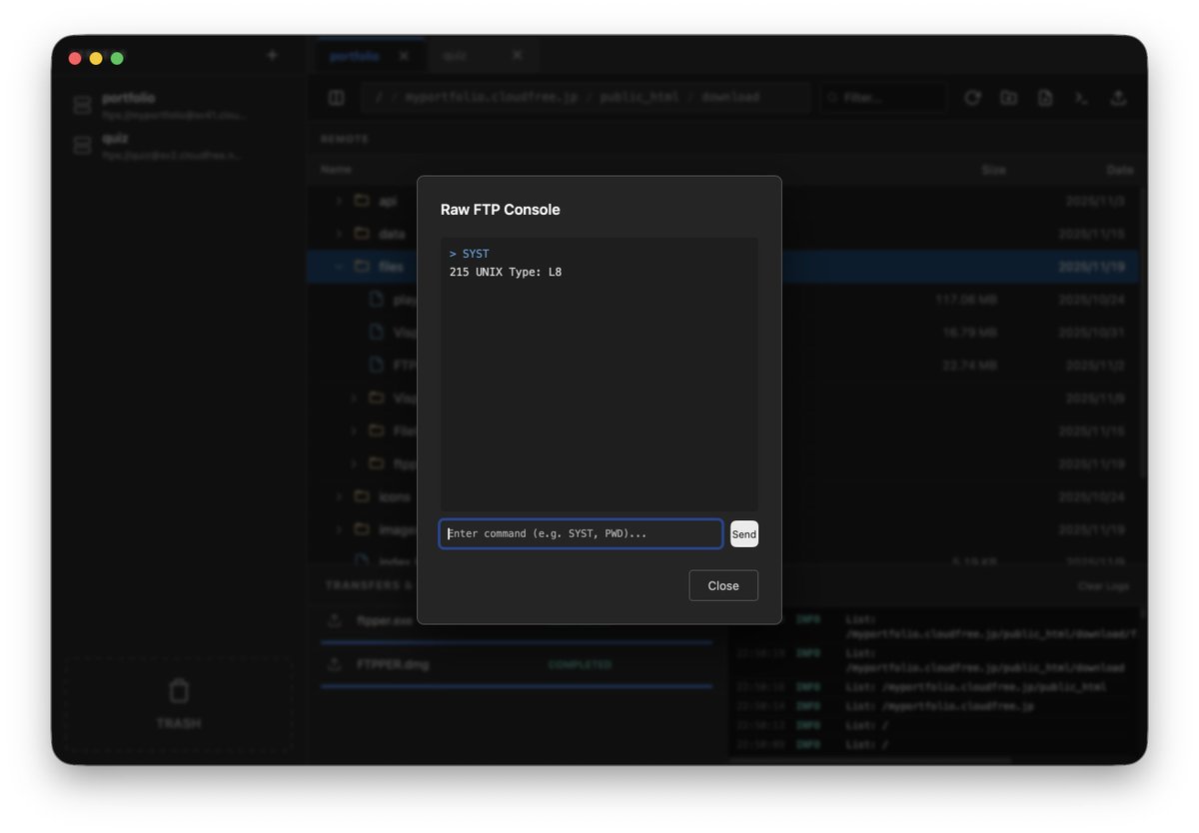Click the data folder icon

pyautogui.click(x=362, y=234)
